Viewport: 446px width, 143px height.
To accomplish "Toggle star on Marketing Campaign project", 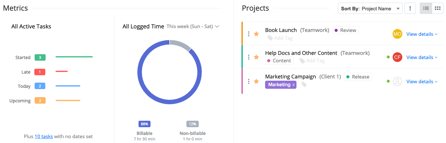I will coord(256,81).
